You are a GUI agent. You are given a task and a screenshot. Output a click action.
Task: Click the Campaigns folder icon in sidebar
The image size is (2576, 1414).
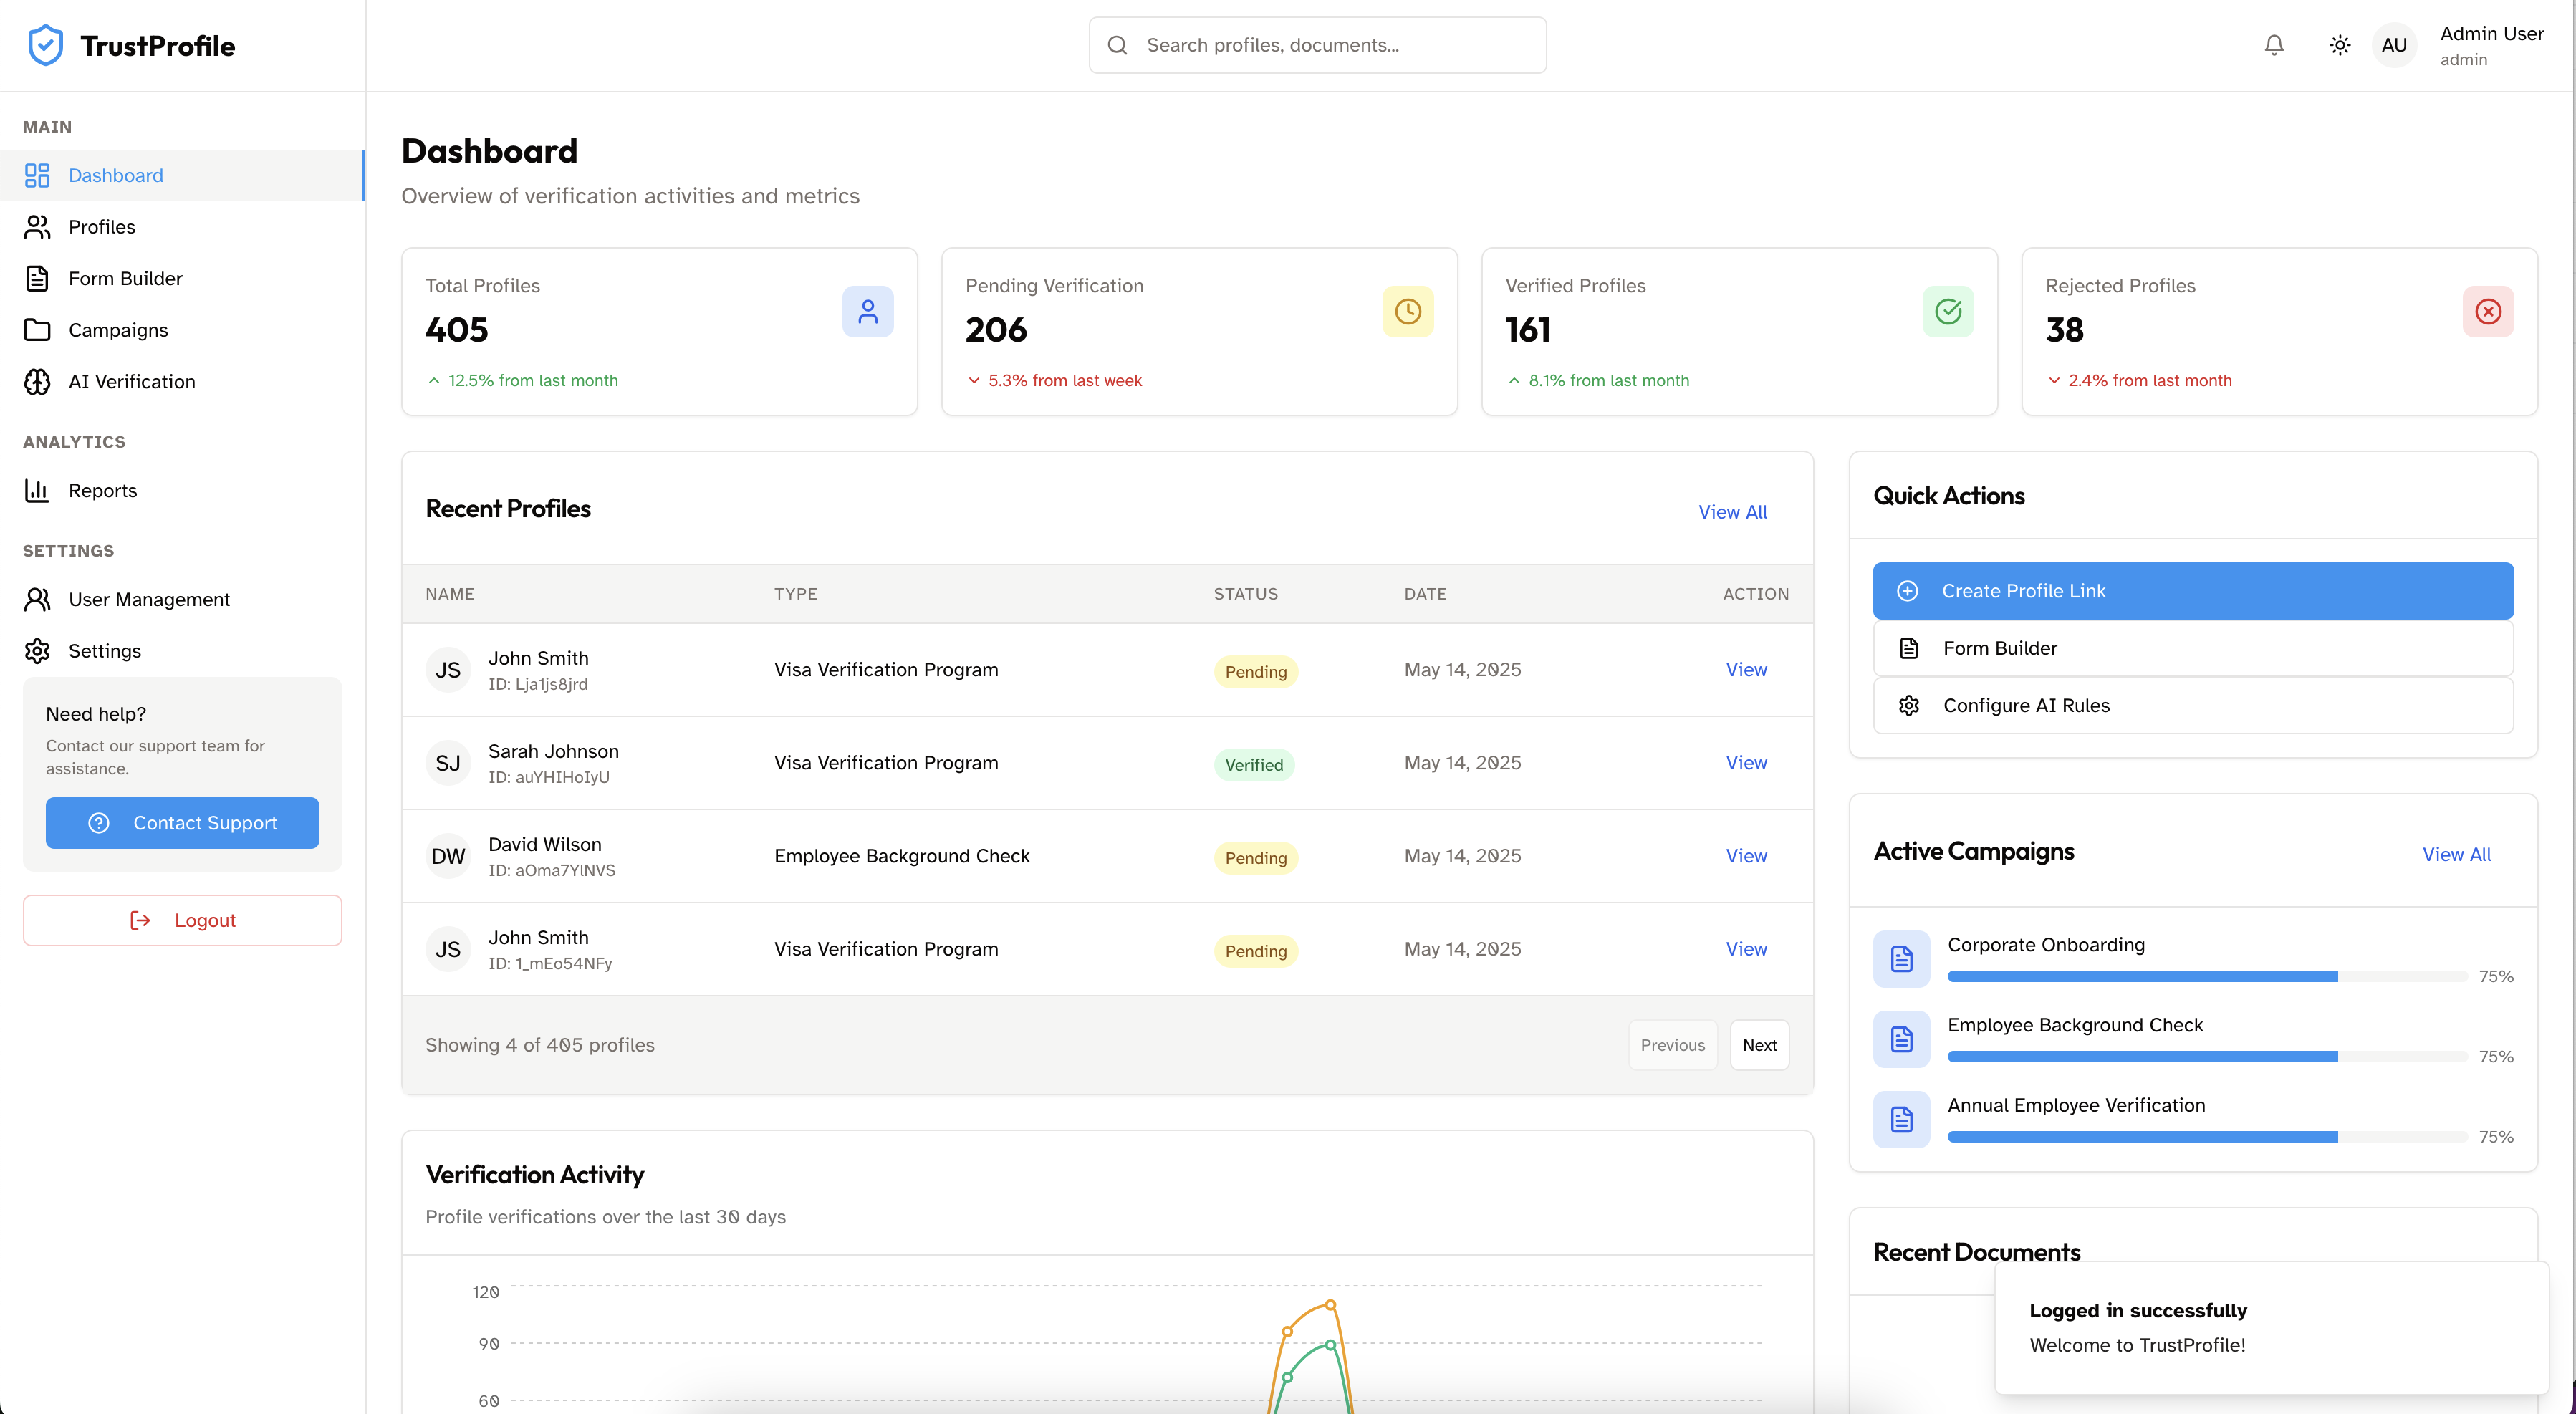click(37, 330)
